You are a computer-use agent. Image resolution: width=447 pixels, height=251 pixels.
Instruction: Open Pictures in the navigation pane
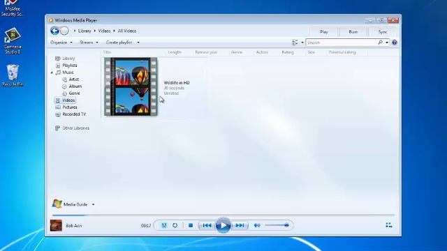70,107
